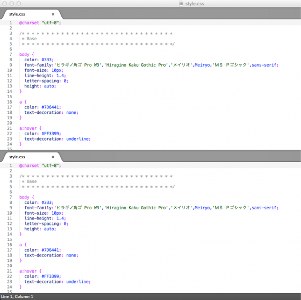Click 'Meiryo' in lower pane
This screenshot has height=300, width=301.
202,208
